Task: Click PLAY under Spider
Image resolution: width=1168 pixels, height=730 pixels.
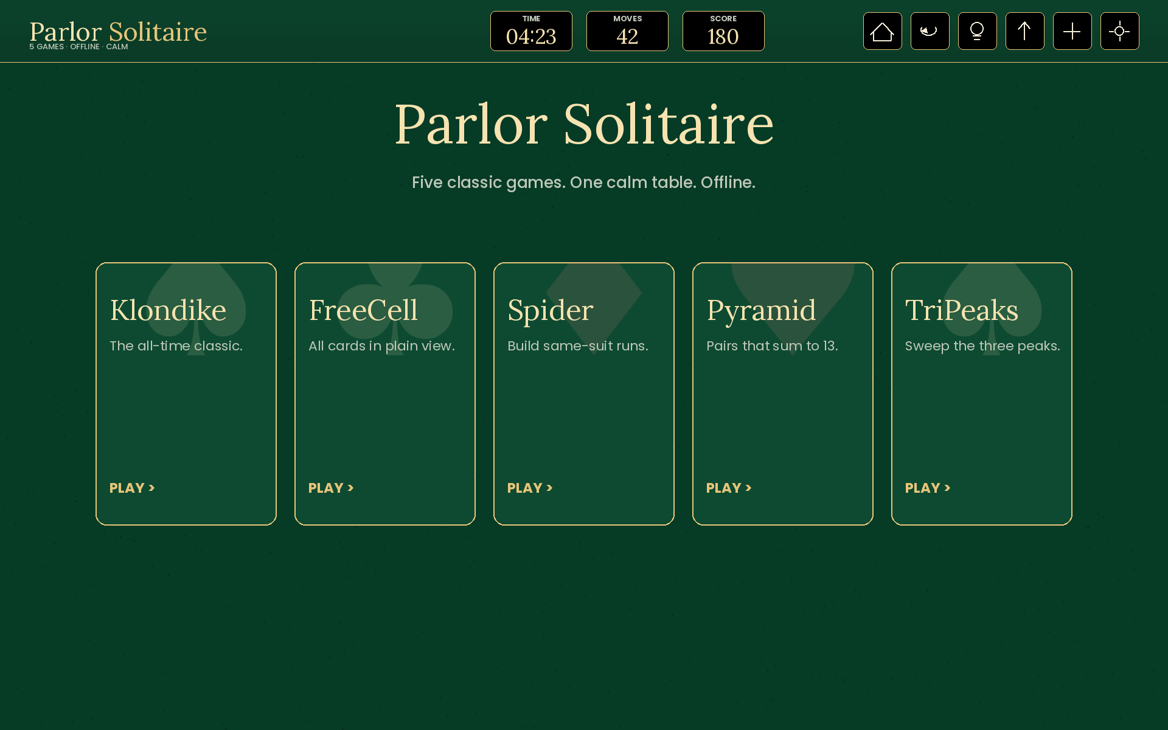Action: coord(530,488)
